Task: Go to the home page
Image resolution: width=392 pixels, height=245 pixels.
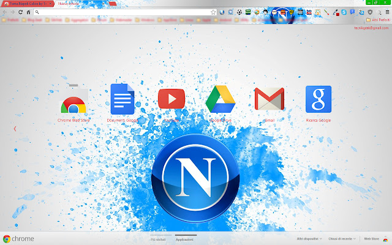Action: tap(29, 12)
